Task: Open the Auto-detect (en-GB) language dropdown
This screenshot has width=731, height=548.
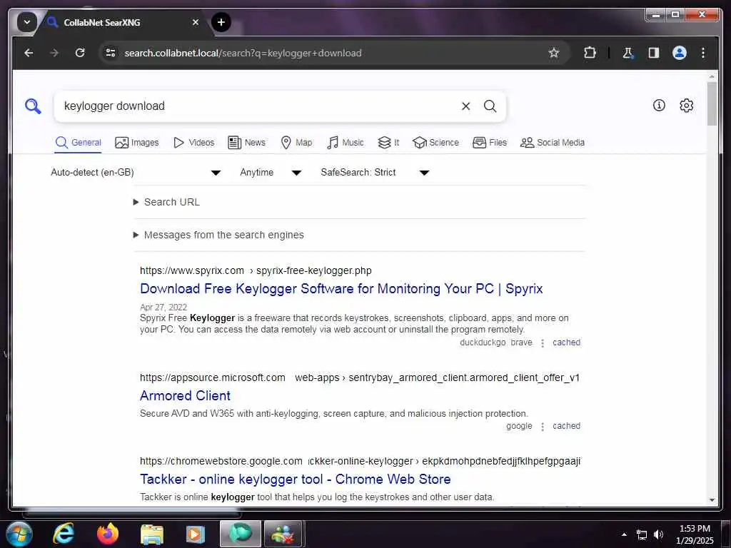Action: 135,173
